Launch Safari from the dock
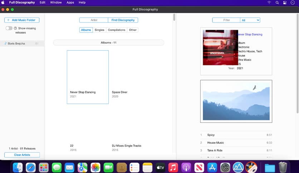 click(x=30, y=167)
